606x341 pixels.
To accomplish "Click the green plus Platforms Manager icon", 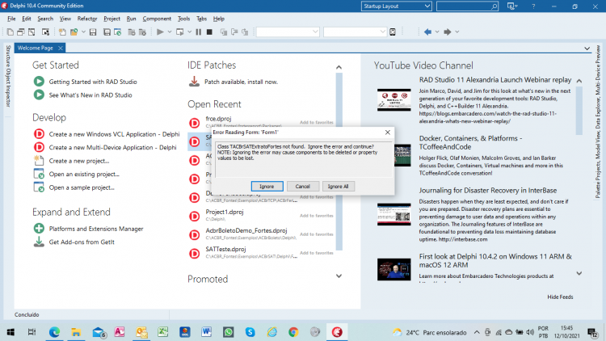I will pos(39,229).
